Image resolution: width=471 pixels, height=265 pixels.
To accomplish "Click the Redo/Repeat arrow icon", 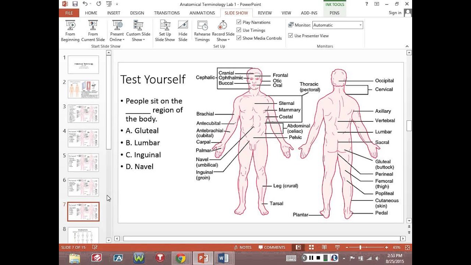I will (99, 4).
